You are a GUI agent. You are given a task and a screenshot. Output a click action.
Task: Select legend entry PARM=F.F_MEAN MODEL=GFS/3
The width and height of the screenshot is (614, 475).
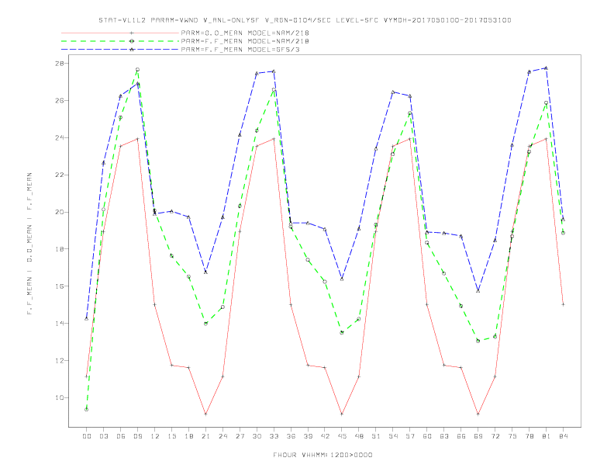pos(240,50)
